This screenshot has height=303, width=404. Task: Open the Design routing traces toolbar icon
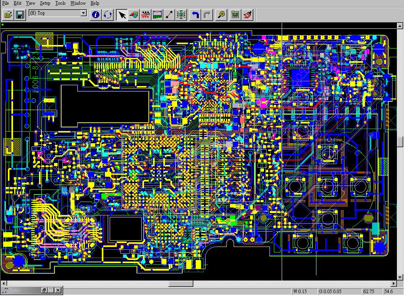145,15
